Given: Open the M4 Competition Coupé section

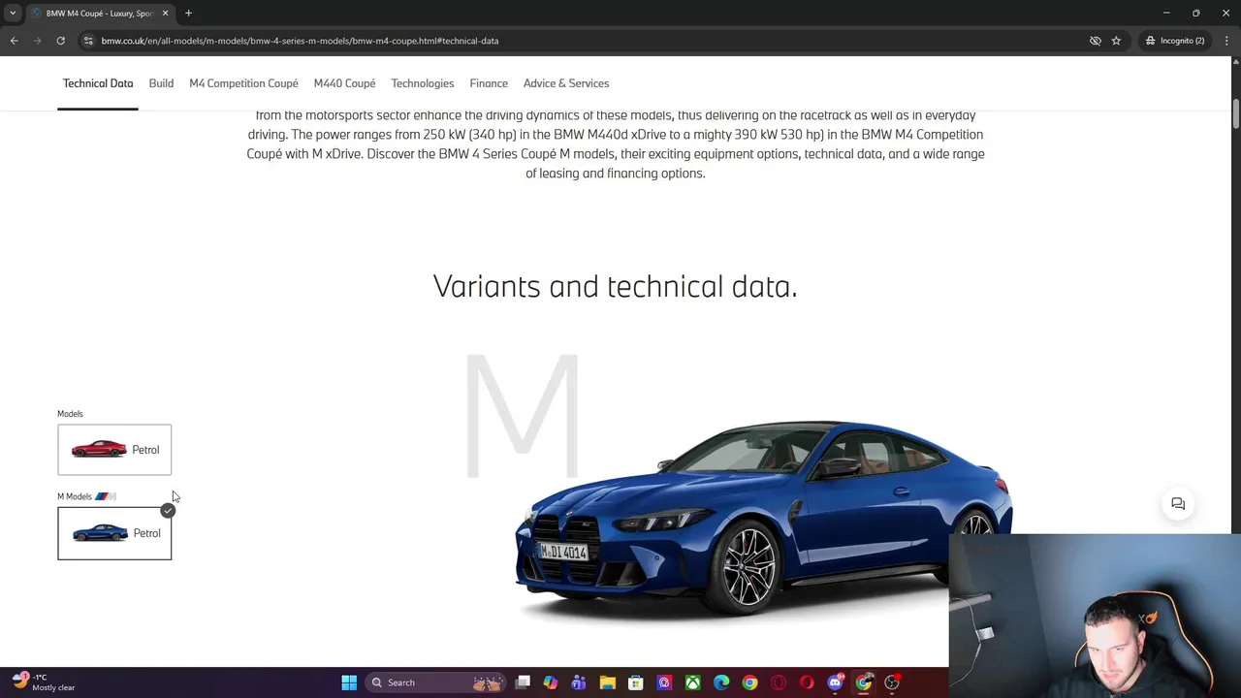Looking at the screenshot, I should pyautogui.click(x=243, y=83).
